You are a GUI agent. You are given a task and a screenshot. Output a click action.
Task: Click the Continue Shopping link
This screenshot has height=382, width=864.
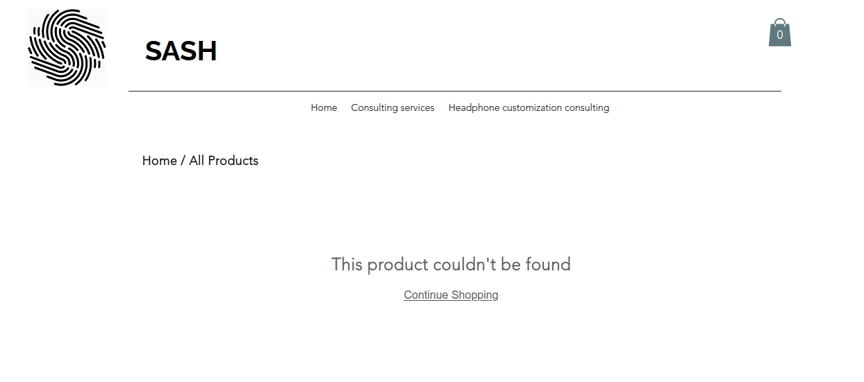click(451, 295)
